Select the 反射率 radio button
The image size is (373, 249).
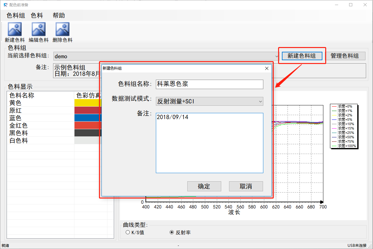coord(172,232)
